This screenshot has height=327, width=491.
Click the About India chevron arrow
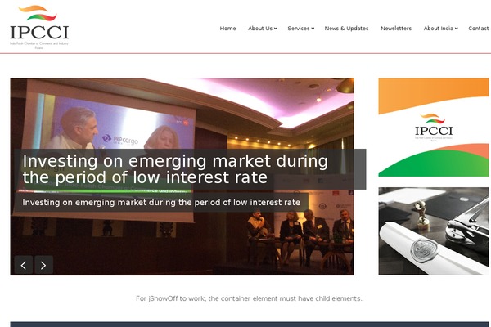coord(457,29)
